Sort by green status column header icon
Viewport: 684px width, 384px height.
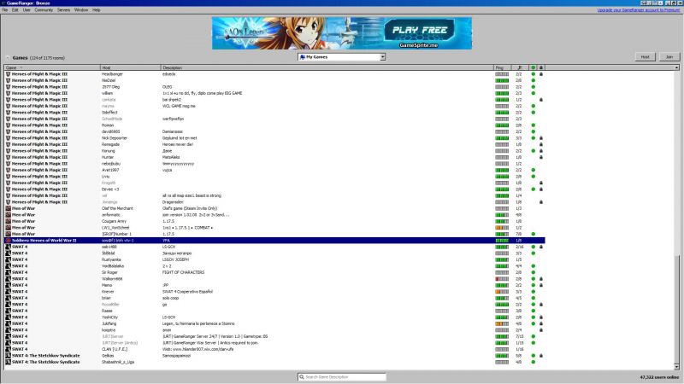pyautogui.click(x=533, y=68)
